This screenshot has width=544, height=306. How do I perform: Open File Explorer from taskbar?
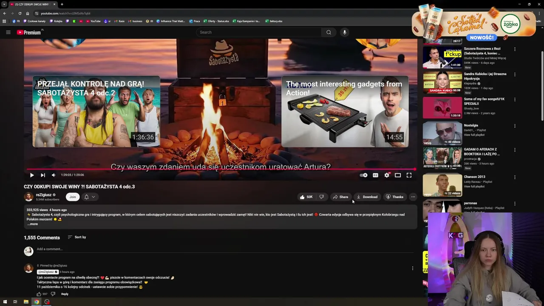pyautogui.click(x=26, y=302)
